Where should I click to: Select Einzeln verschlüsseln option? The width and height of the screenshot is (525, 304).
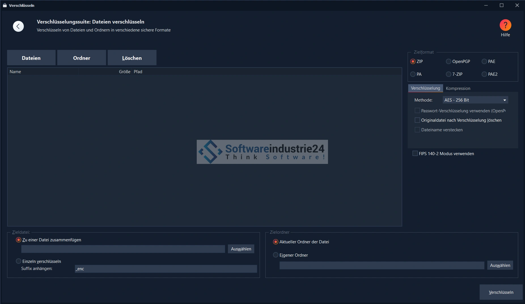tap(19, 261)
